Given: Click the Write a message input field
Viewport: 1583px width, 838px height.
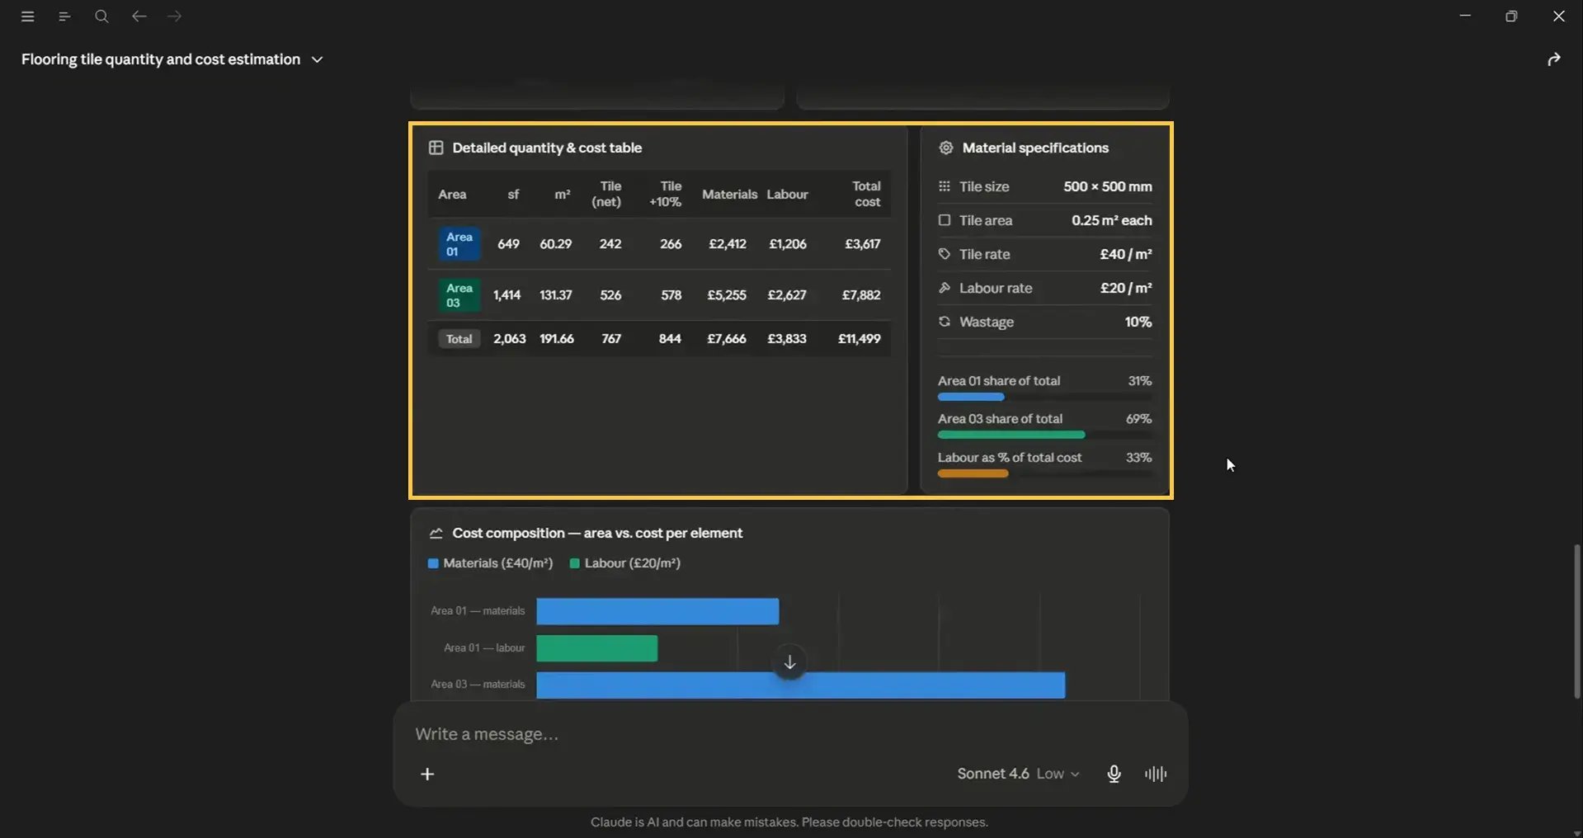Looking at the screenshot, I should [x=790, y=734].
